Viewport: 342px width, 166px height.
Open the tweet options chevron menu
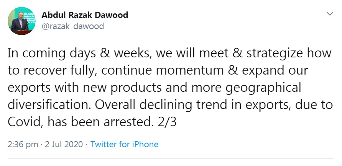tap(329, 14)
